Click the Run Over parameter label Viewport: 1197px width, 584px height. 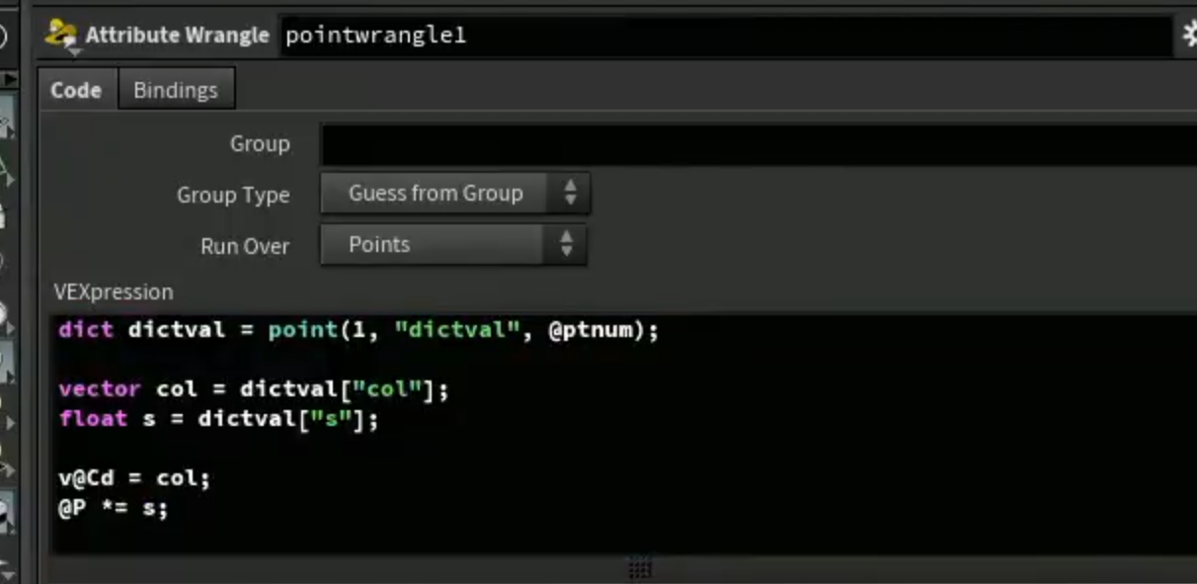(x=245, y=246)
